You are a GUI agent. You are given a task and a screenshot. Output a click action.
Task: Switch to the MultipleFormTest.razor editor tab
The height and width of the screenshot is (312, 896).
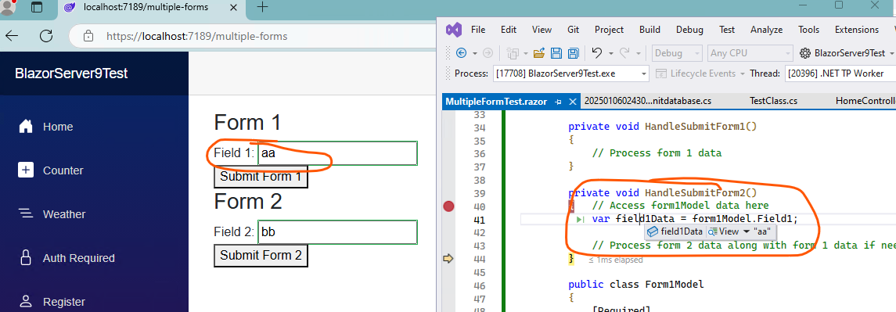[495, 102]
